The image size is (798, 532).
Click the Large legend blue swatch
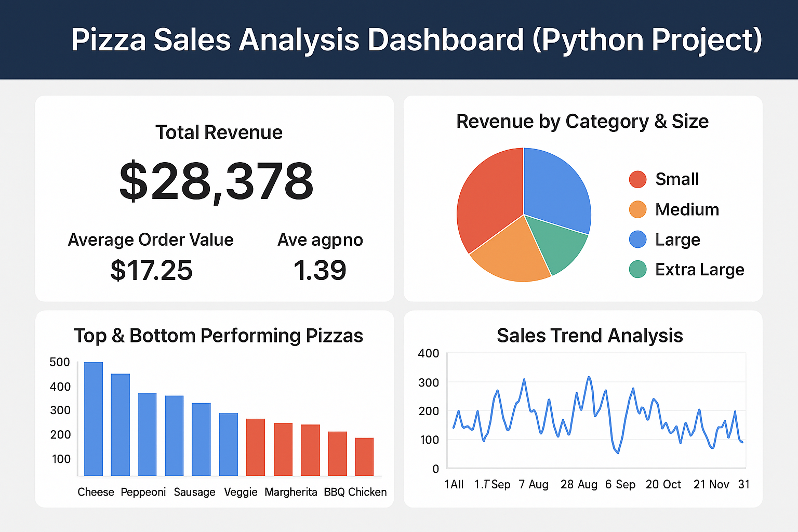pyautogui.click(x=637, y=240)
